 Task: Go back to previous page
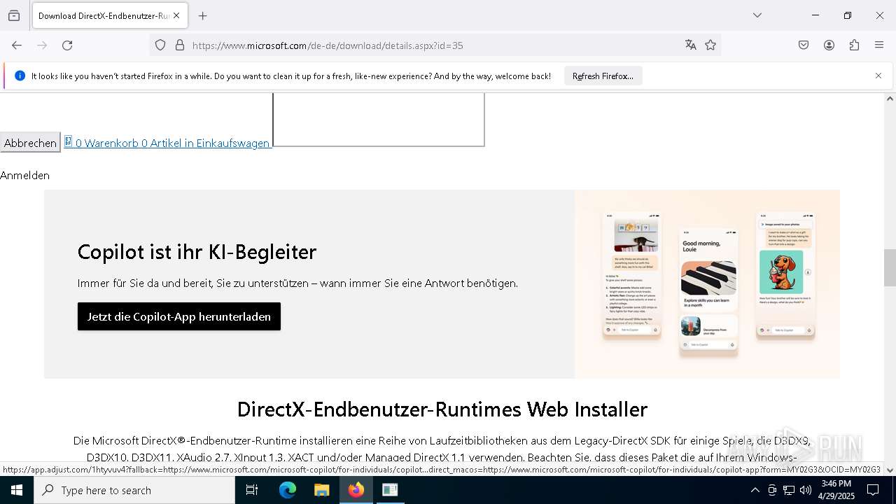pyautogui.click(x=17, y=45)
